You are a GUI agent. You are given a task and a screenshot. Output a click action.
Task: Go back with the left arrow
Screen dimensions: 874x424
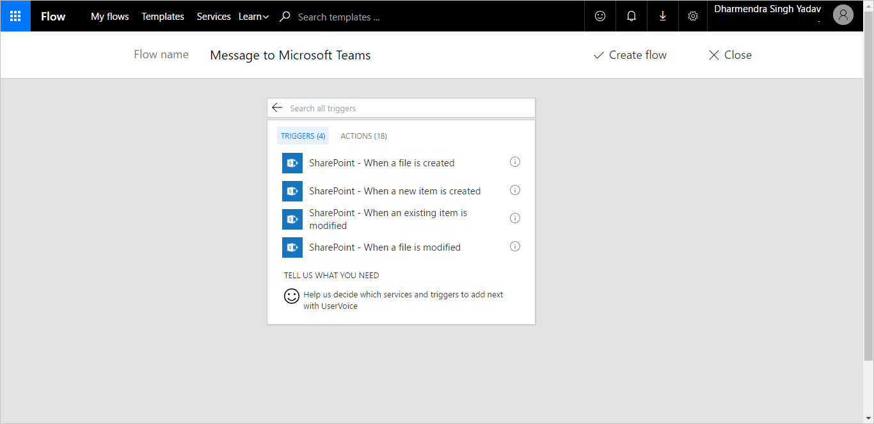(277, 107)
